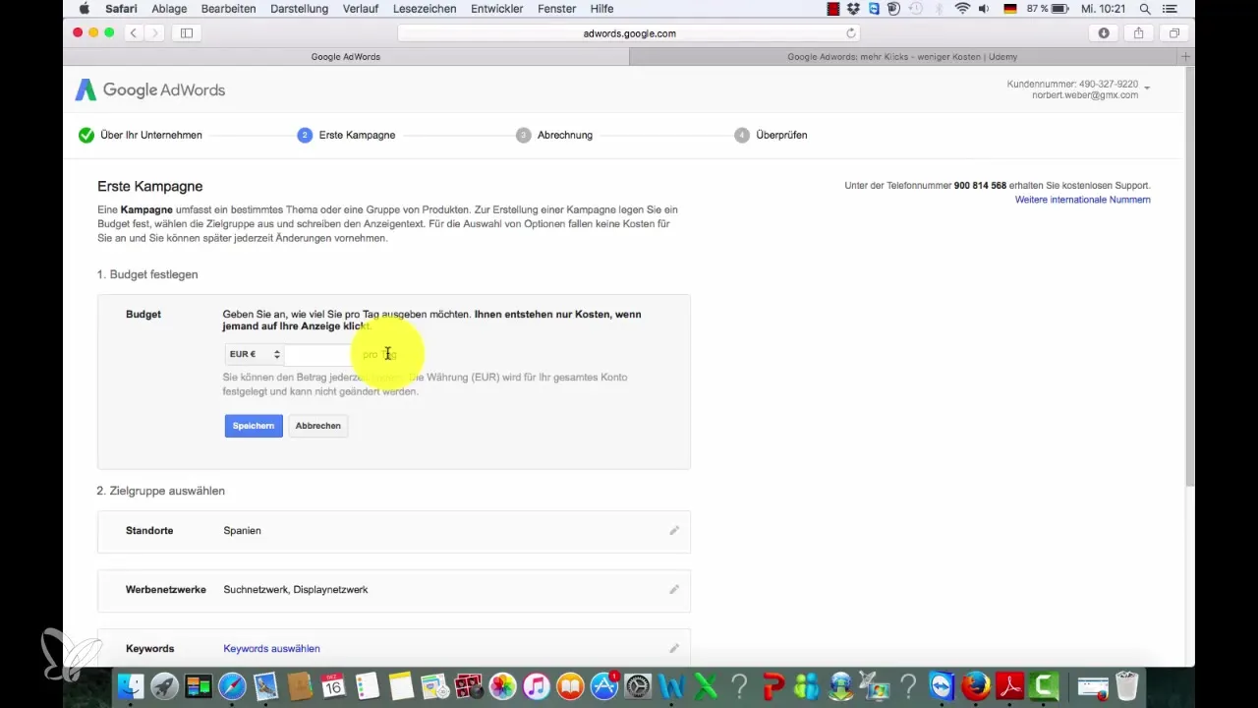The height and width of the screenshot is (708, 1258).
Task: Show all tabs overview button
Action: (x=1174, y=33)
